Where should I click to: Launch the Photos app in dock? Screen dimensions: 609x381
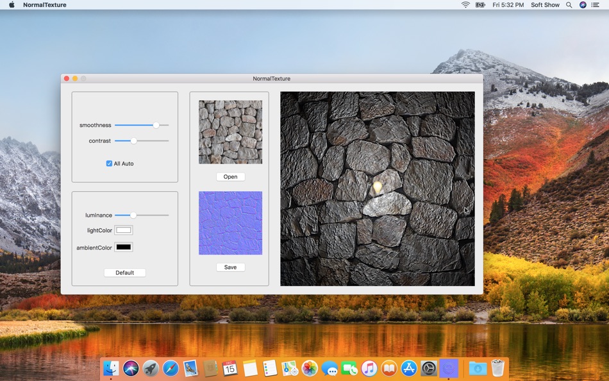click(x=310, y=368)
